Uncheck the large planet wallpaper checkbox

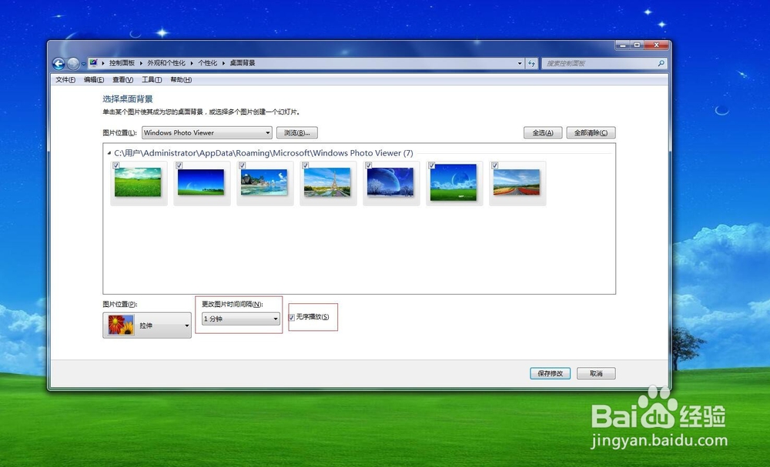tap(369, 165)
